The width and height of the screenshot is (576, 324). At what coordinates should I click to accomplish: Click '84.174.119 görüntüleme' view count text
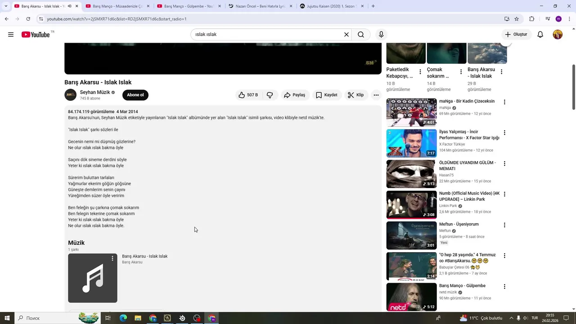coord(91,112)
